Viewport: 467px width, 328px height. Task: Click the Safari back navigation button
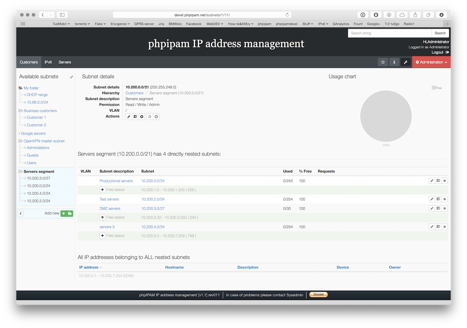coord(43,15)
